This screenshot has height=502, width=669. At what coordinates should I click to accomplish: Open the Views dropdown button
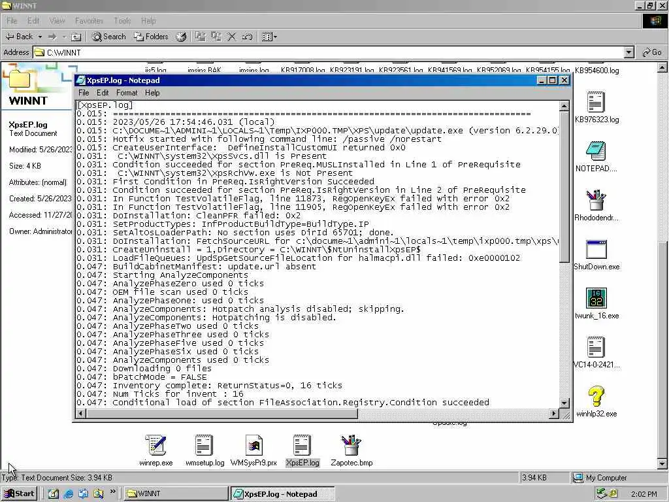coord(269,37)
